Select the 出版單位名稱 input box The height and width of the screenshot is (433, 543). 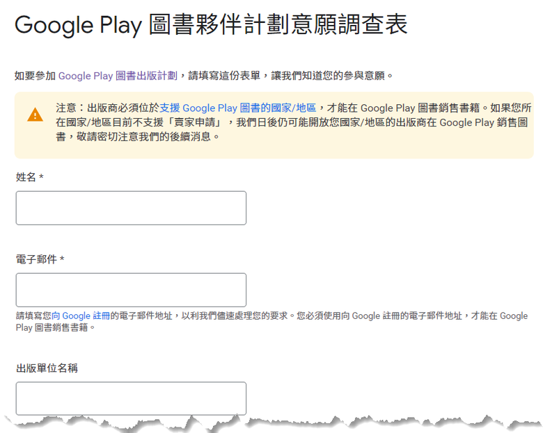[x=131, y=398]
